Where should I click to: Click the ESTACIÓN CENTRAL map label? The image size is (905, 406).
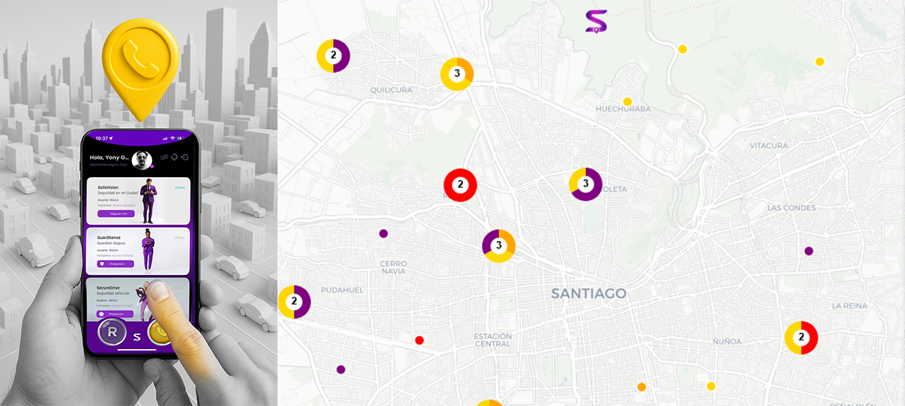click(493, 340)
